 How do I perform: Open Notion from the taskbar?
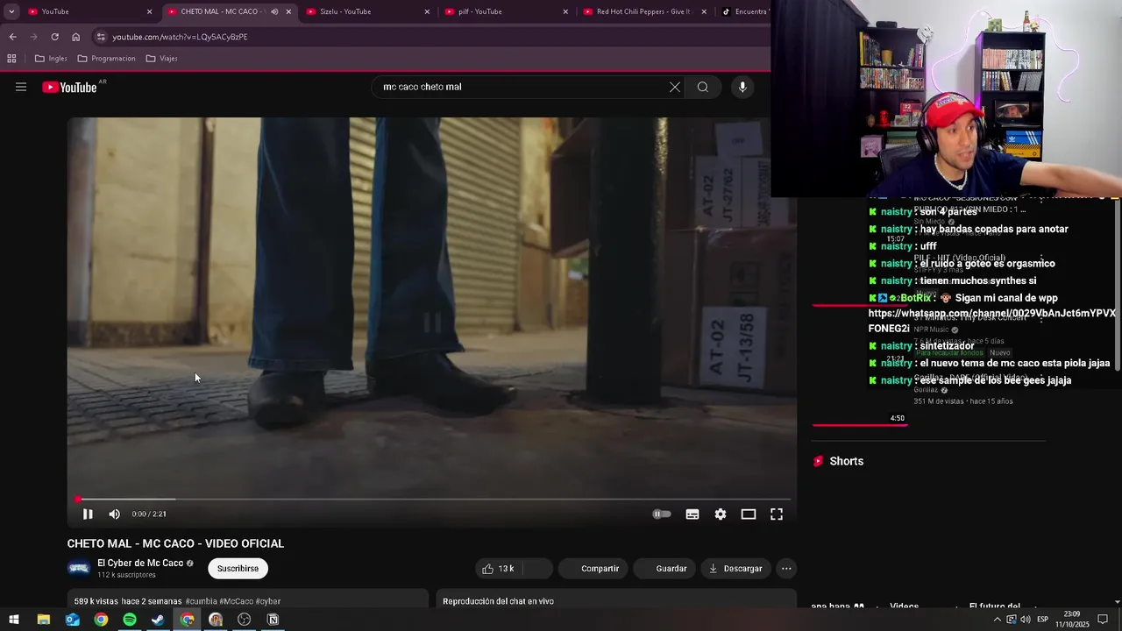[273, 620]
